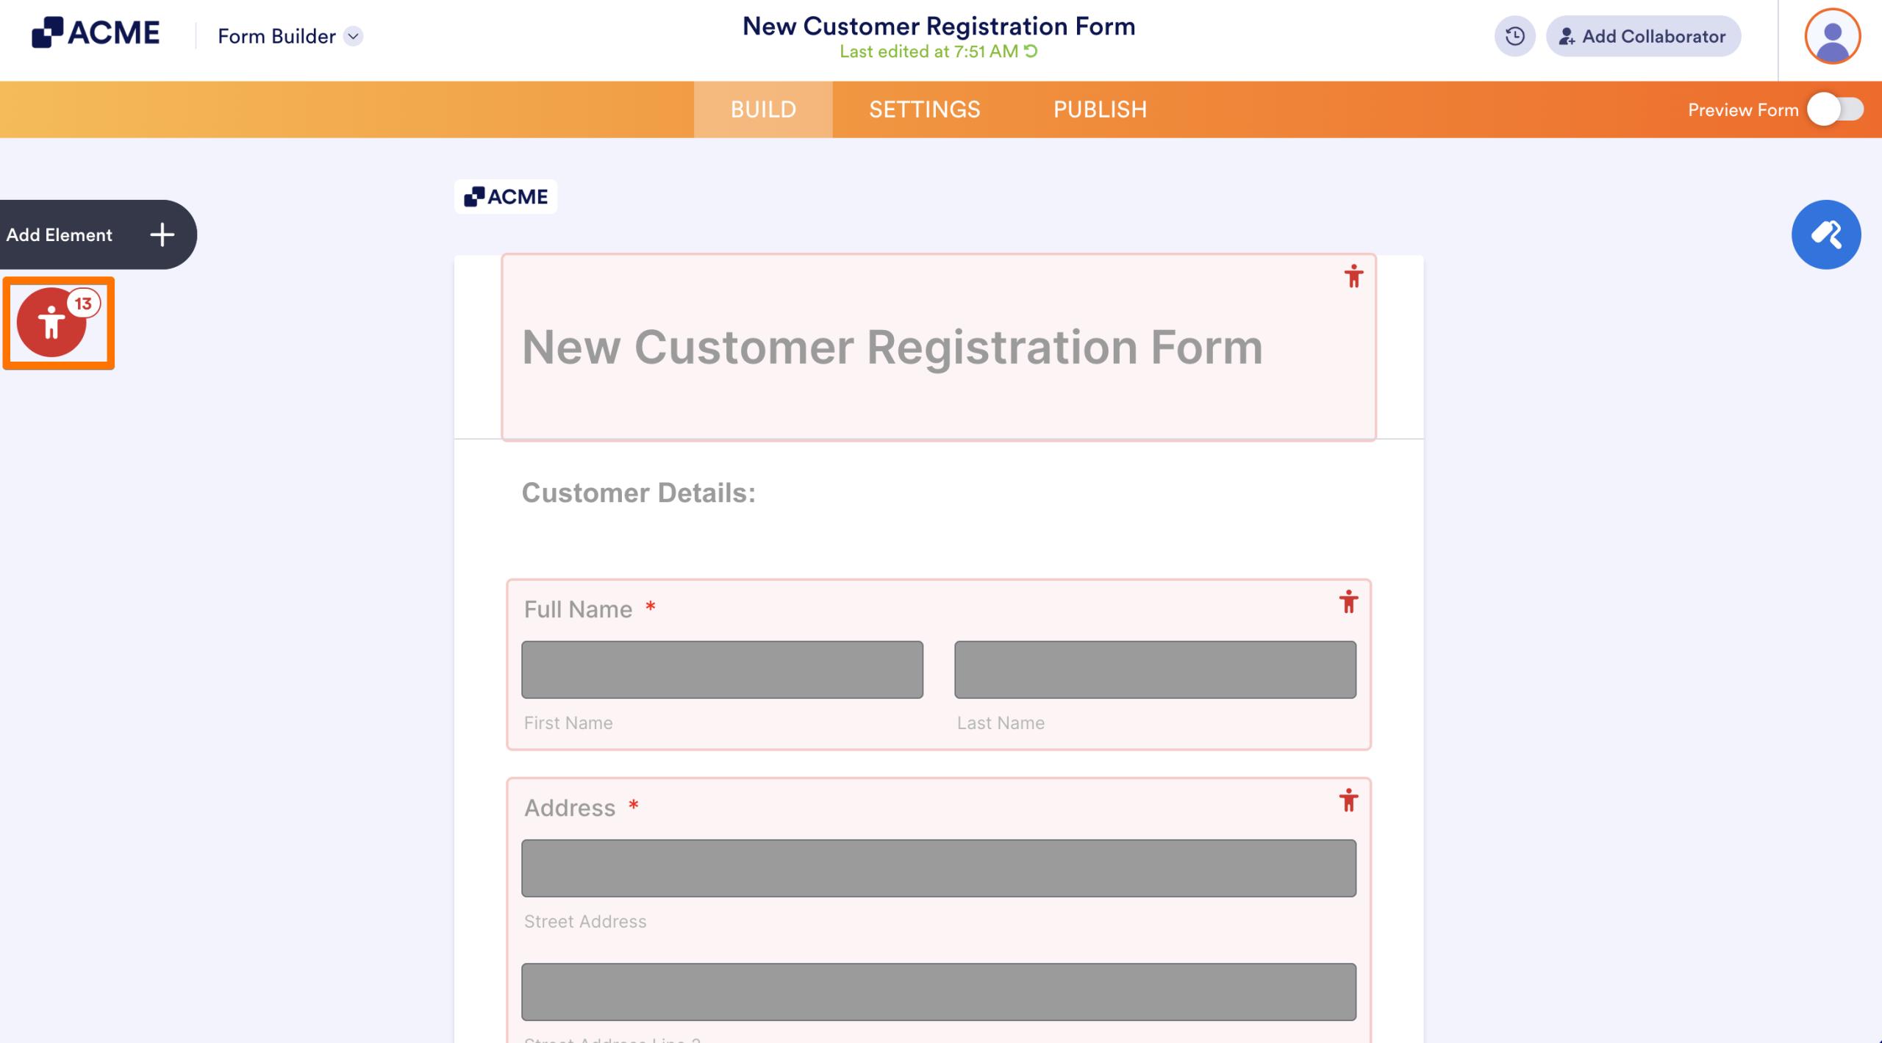Switch to the PUBLISH tab
Screen dimensions: 1882x1043
click(1100, 110)
